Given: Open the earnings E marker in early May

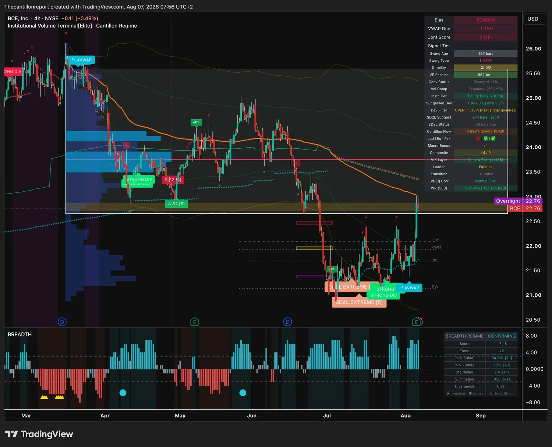Looking at the screenshot, I should coord(194,322).
